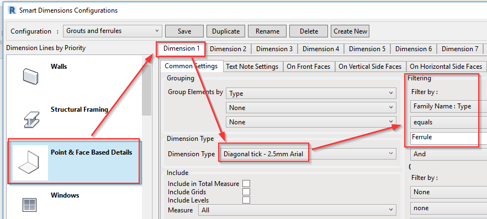
Task: Select the Walls category icon
Action: tap(30, 76)
